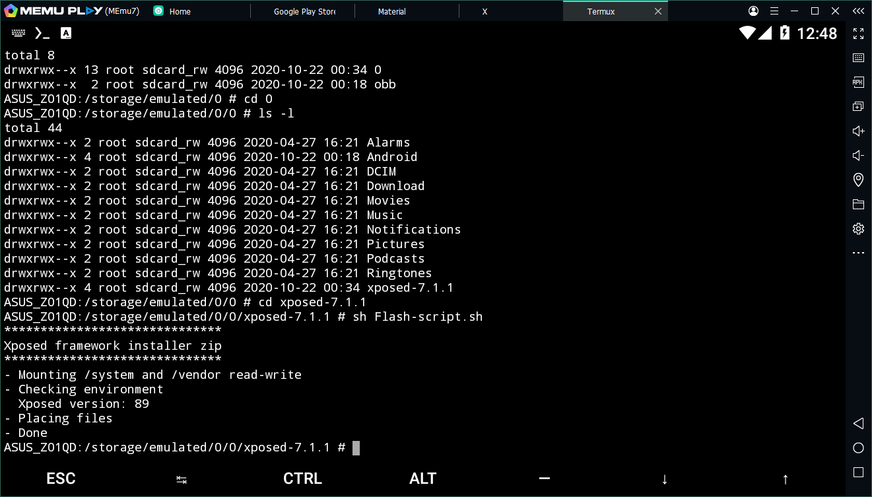Click the '- Placing files' line

[58, 418]
